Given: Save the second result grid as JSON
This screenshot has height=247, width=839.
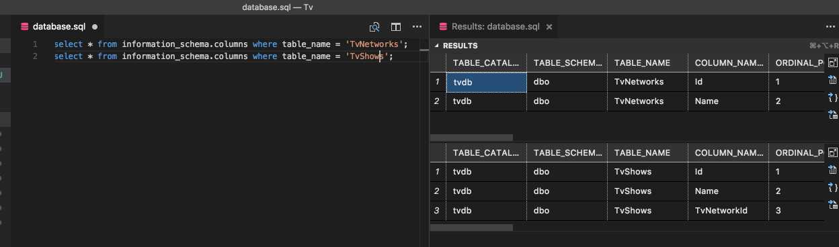Looking at the screenshot, I should click(x=833, y=187).
